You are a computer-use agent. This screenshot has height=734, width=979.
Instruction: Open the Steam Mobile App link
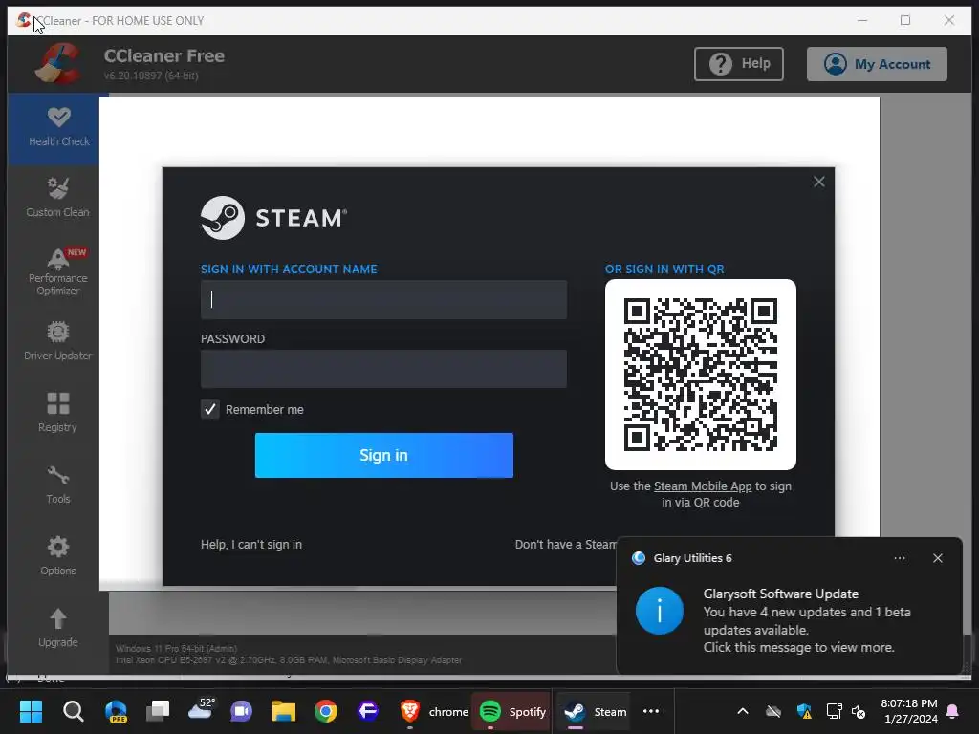[x=703, y=486]
